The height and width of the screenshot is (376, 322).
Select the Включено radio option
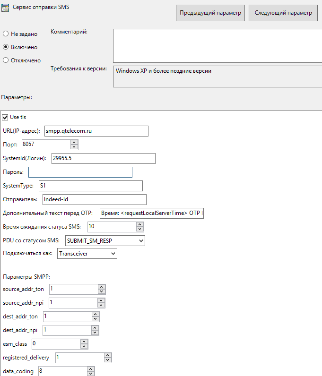pyautogui.click(x=6, y=47)
